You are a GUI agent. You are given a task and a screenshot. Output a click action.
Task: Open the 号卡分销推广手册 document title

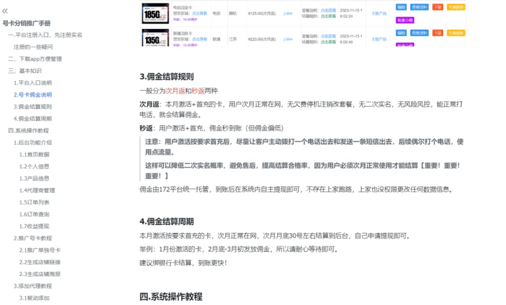(x=27, y=23)
